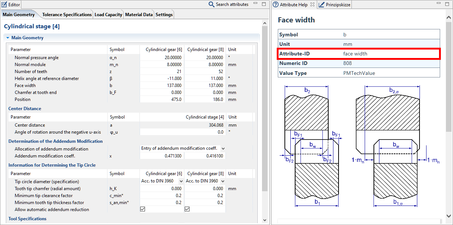Select the Material Data tab
The image size is (453, 225).
(139, 15)
